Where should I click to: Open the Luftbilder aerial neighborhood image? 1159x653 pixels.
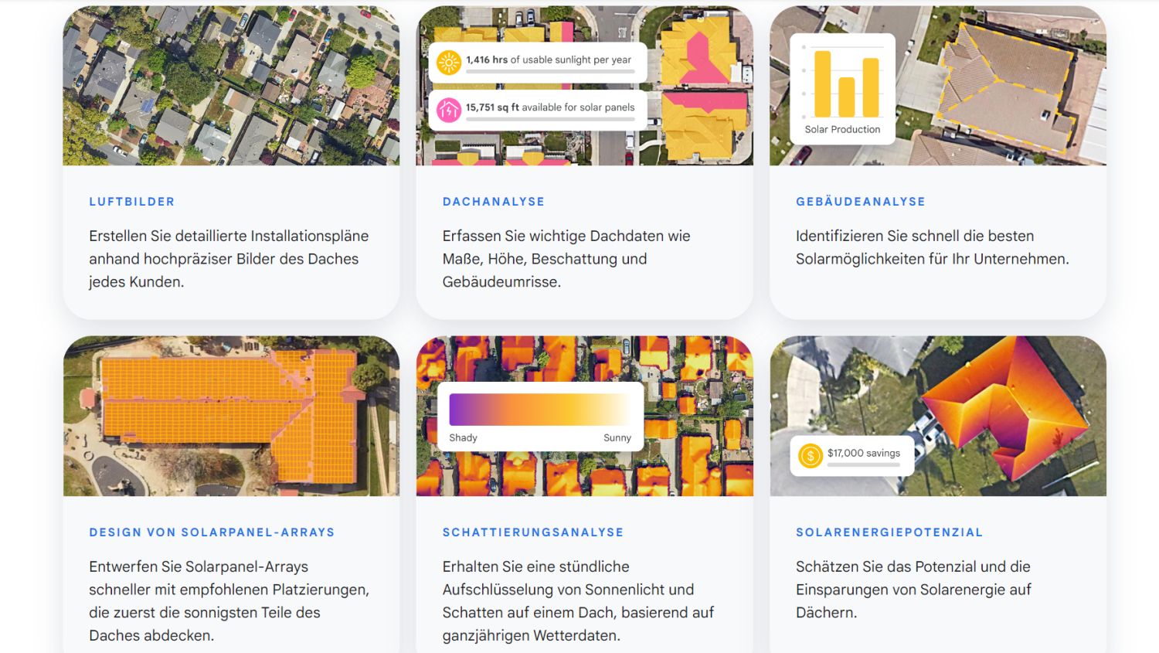pos(231,86)
